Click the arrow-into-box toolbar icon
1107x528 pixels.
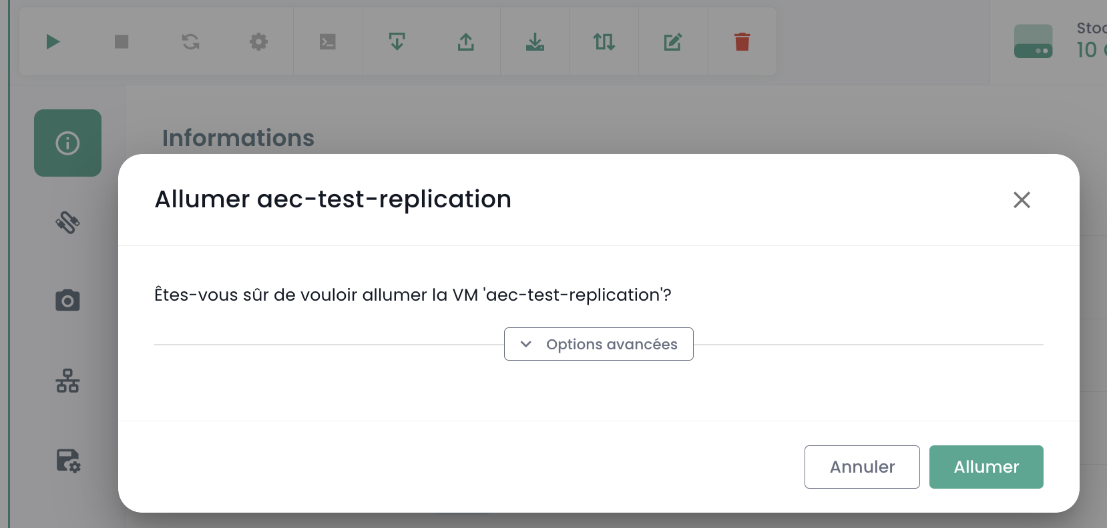click(x=397, y=42)
